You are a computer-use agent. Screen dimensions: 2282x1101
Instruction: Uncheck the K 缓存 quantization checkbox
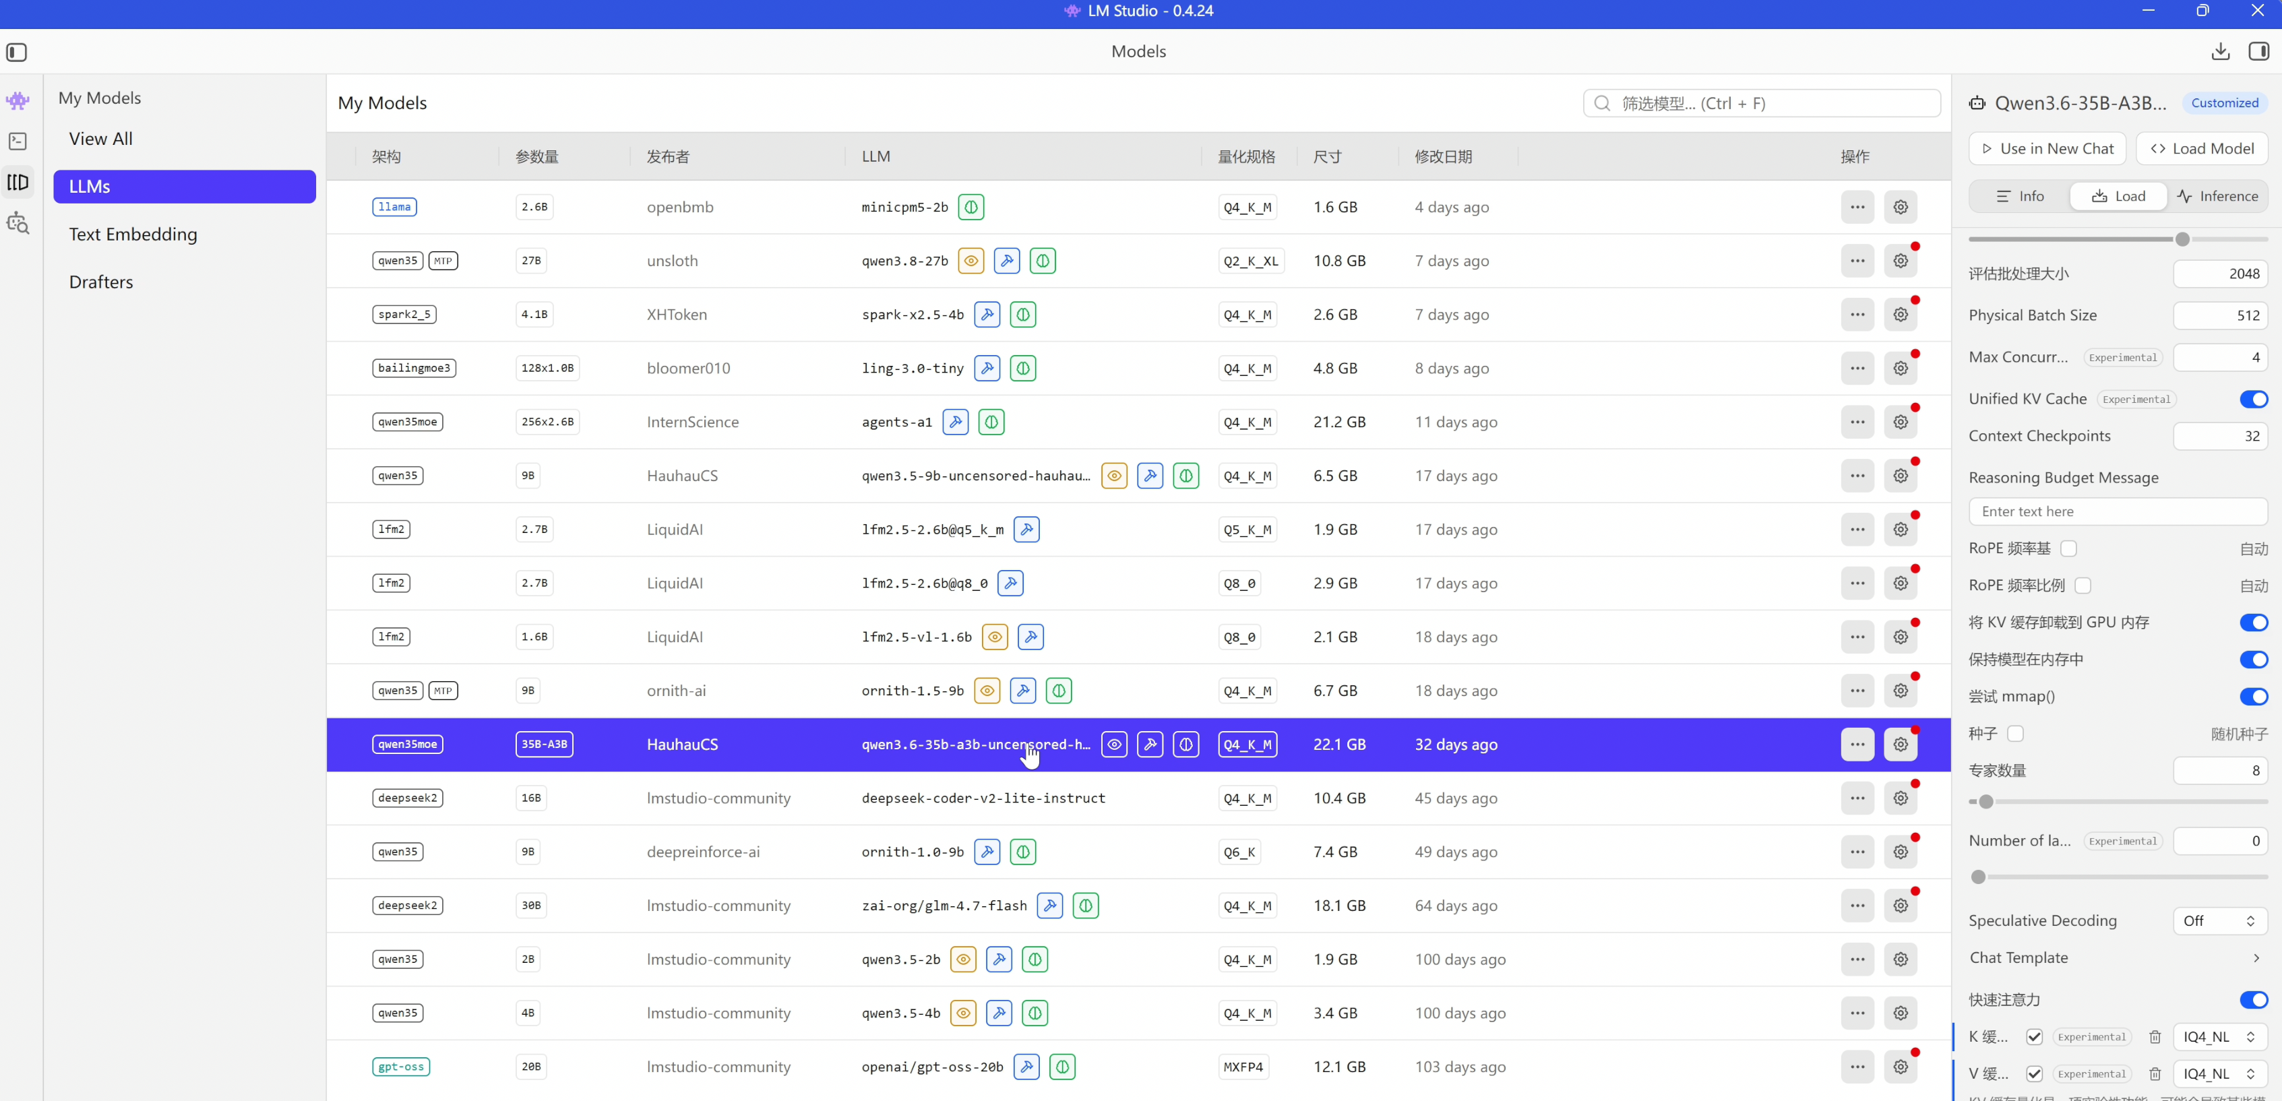click(2034, 1037)
